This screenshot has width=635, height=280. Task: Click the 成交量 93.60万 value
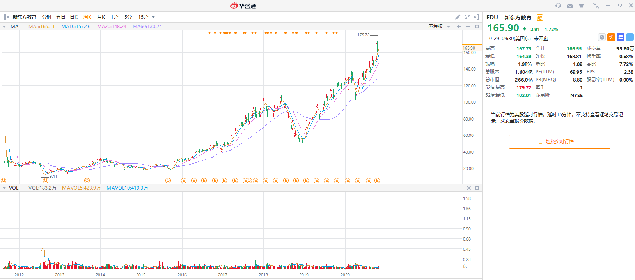(625, 48)
